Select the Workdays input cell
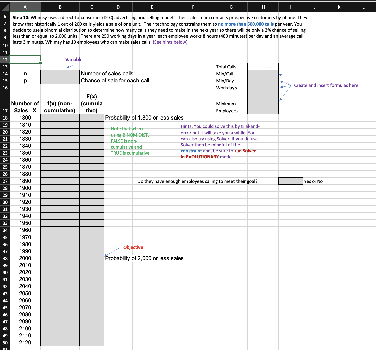Viewport: 376px width, 350px height. point(263,88)
